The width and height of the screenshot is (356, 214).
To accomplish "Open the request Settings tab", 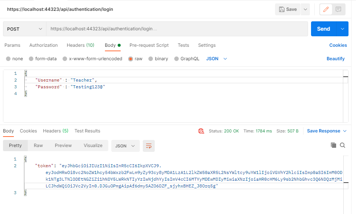I will 207,45.
